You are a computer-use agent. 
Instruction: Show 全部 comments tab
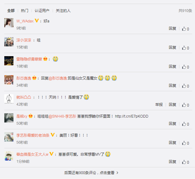(11, 11)
